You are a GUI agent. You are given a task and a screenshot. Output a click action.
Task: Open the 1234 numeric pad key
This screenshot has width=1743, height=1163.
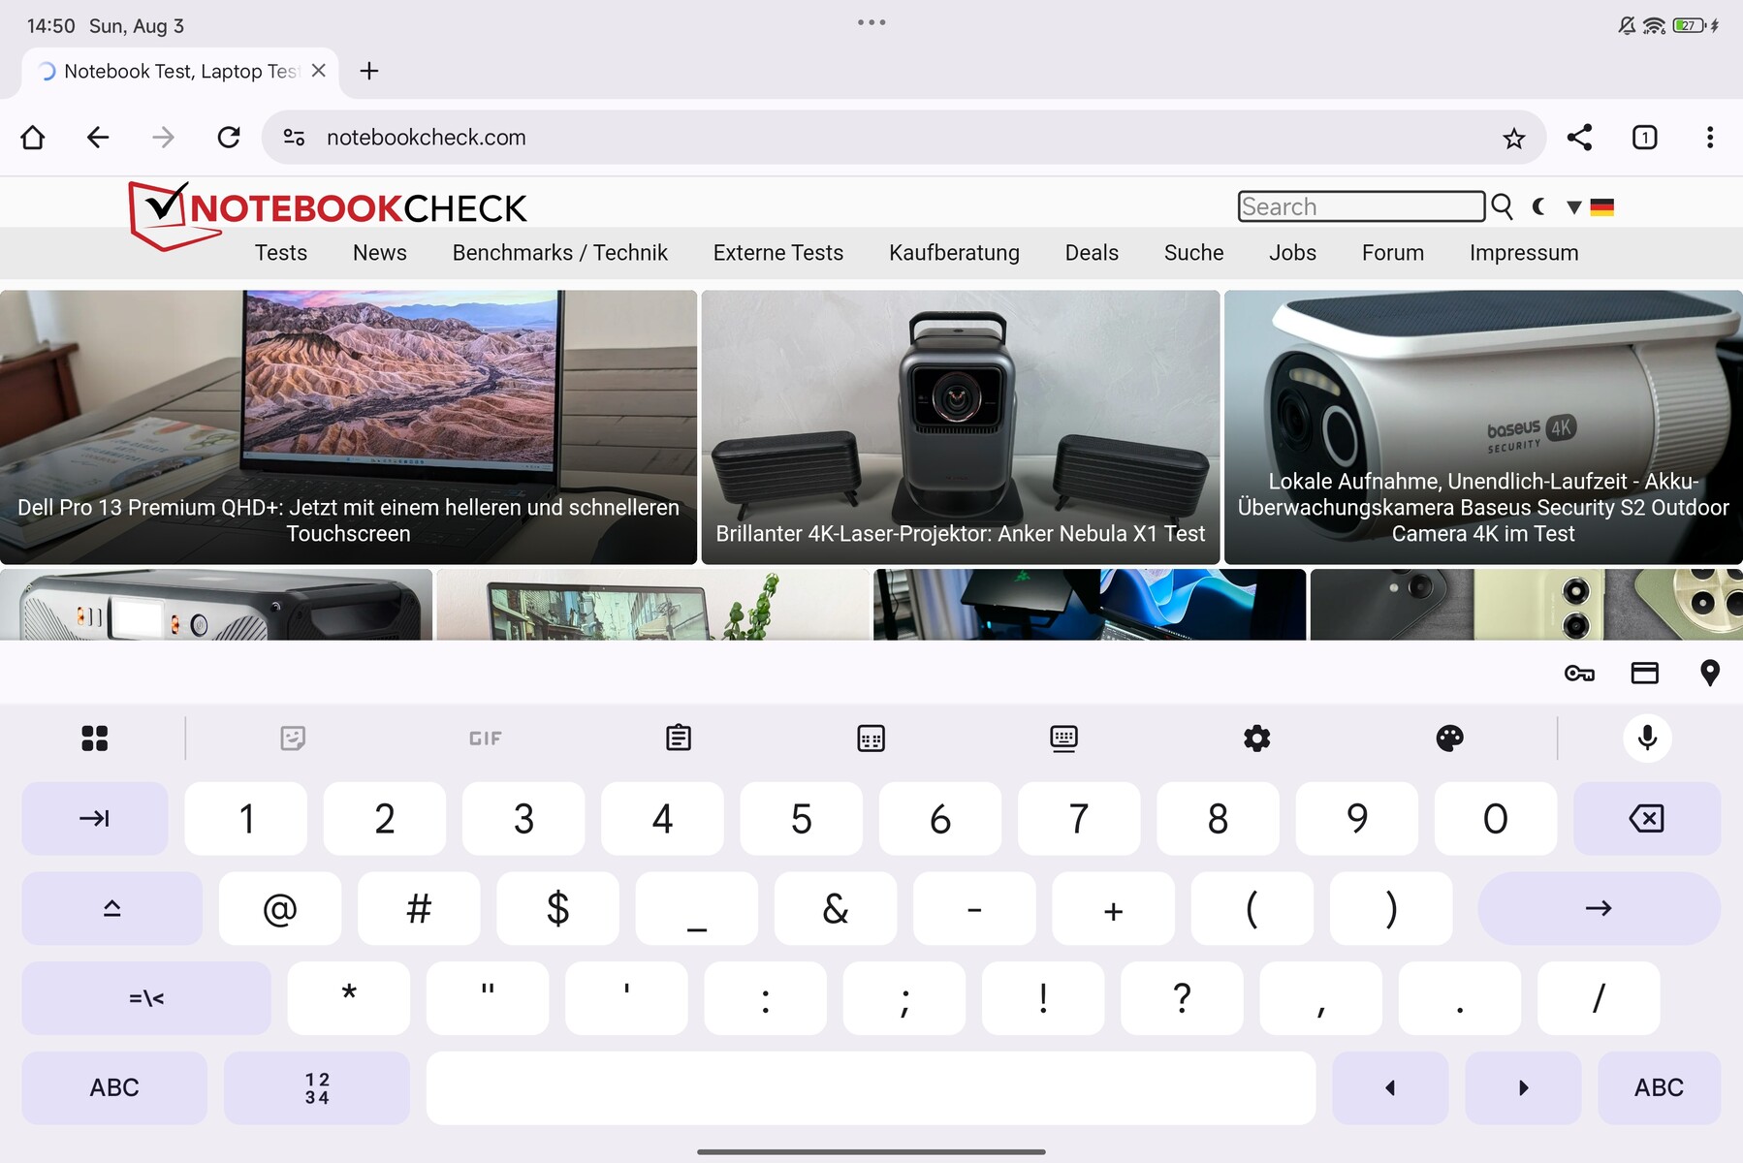[x=317, y=1088]
